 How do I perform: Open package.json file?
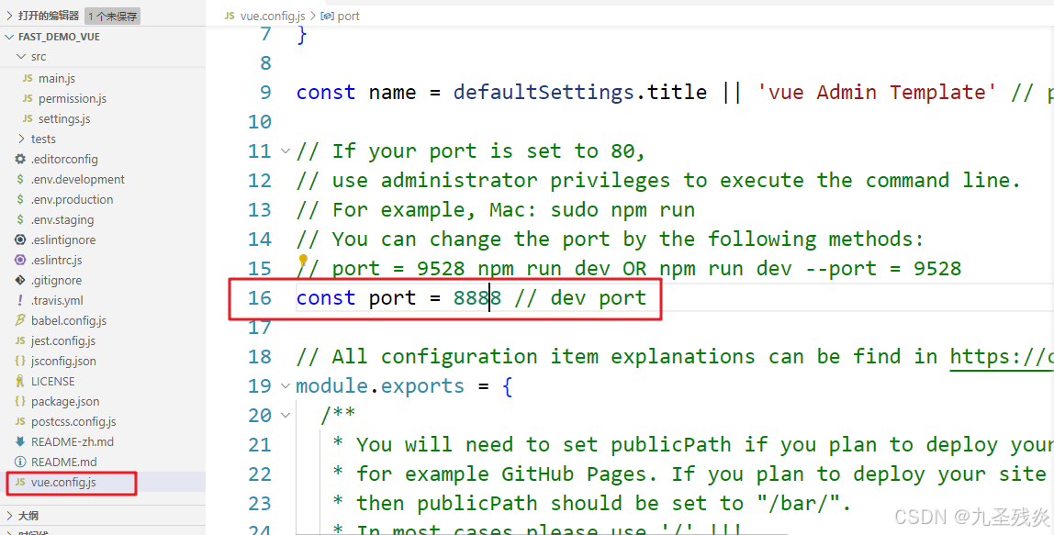65,401
